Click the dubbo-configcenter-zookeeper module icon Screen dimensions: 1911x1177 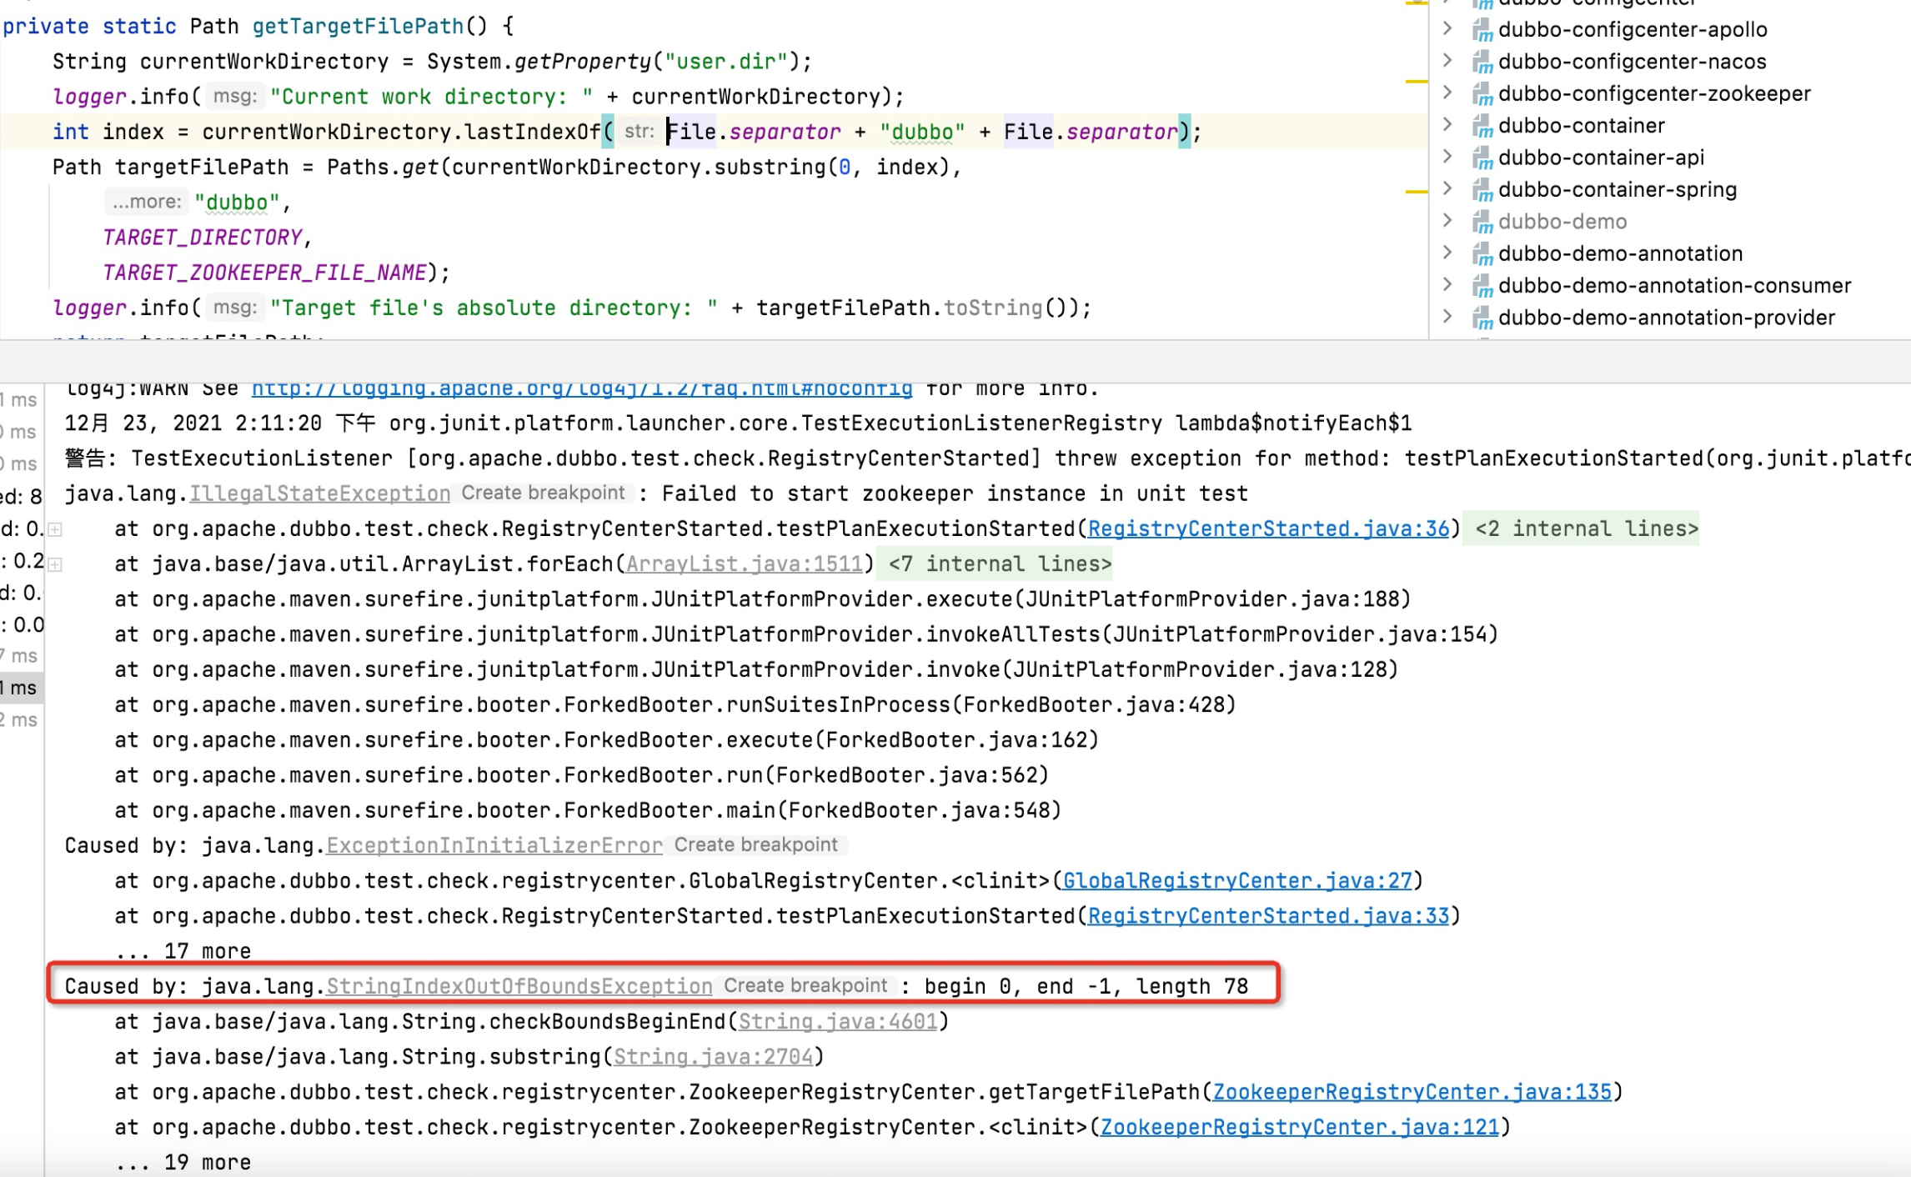(x=1482, y=94)
